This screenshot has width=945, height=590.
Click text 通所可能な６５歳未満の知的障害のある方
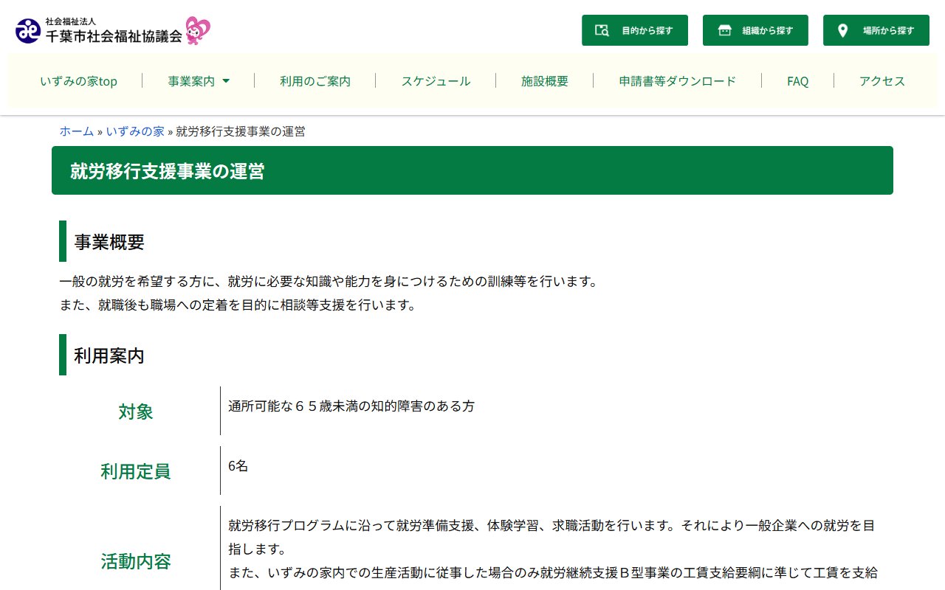point(351,406)
